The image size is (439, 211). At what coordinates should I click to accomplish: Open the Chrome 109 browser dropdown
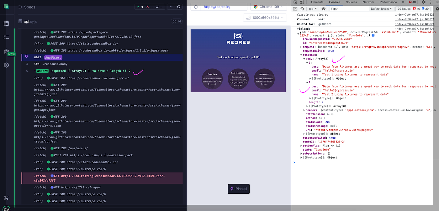coord(268,7)
